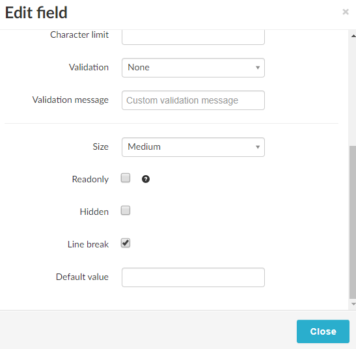Click the Edit field dialog title
This screenshot has height=349, width=356.
coord(36,12)
